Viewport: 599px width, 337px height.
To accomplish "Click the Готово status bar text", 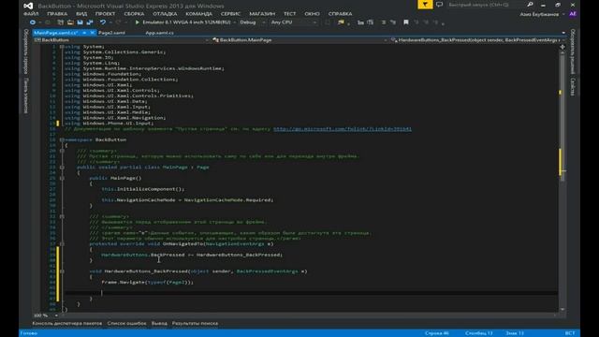I will click(x=29, y=333).
